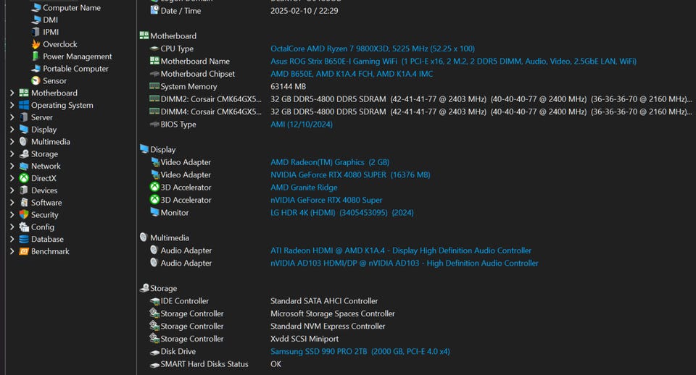The height and width of the screenshot is (375, 696).
Task: Click the Operating System Windows icon
Action: 24,105
